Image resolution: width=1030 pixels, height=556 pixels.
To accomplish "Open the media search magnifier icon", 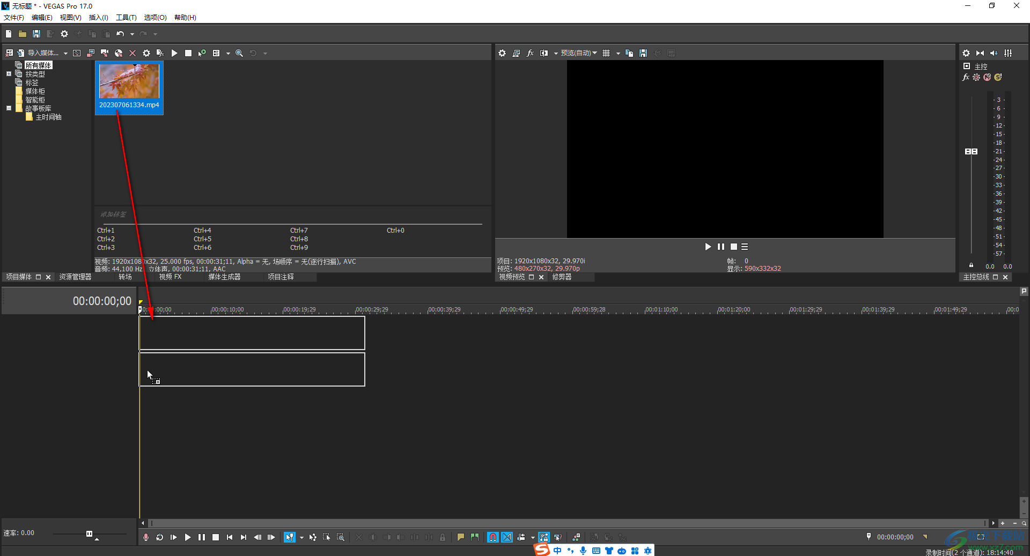I will (239, 53).
